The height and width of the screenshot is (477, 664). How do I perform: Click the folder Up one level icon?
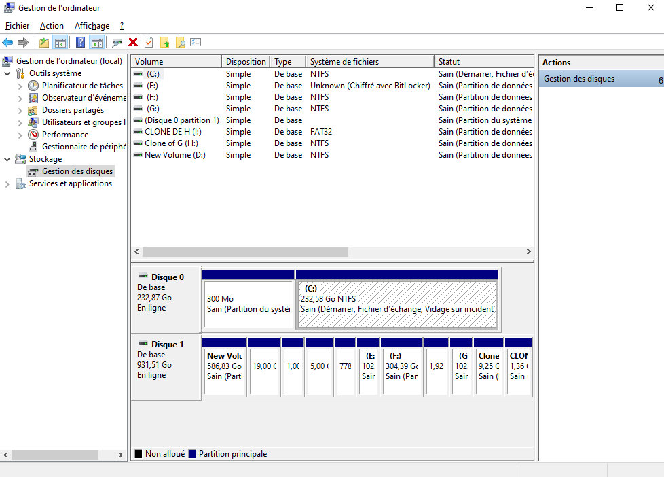[44, 43]
